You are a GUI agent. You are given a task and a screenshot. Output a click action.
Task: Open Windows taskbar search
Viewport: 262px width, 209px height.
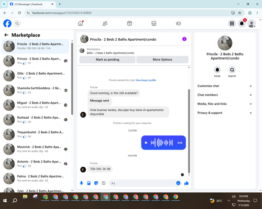15,201
